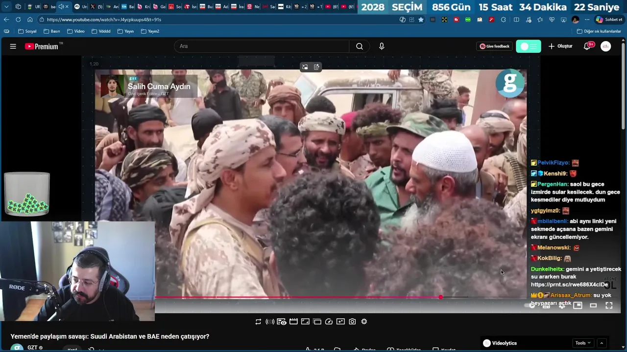Toggle loop icon below the video

pyautogui.click(x=258, y=321)
